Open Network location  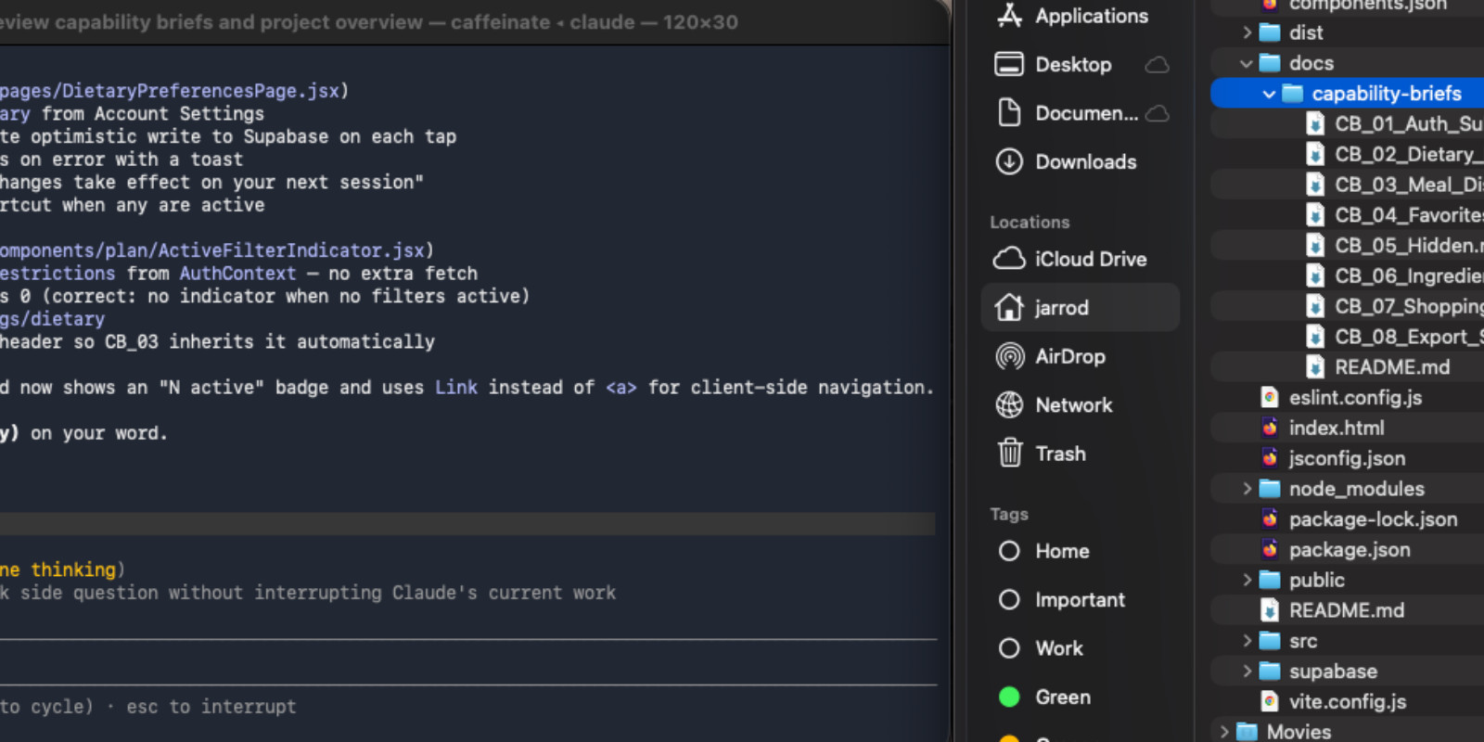coord(1053,404)
